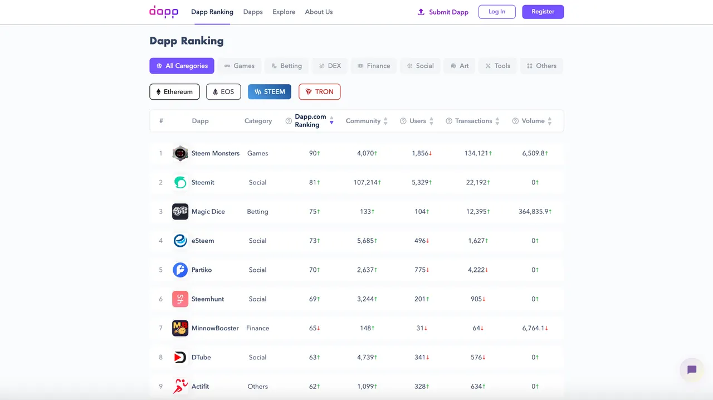
Task: Open Partiko dapp name link
Action: coord(202,270)
